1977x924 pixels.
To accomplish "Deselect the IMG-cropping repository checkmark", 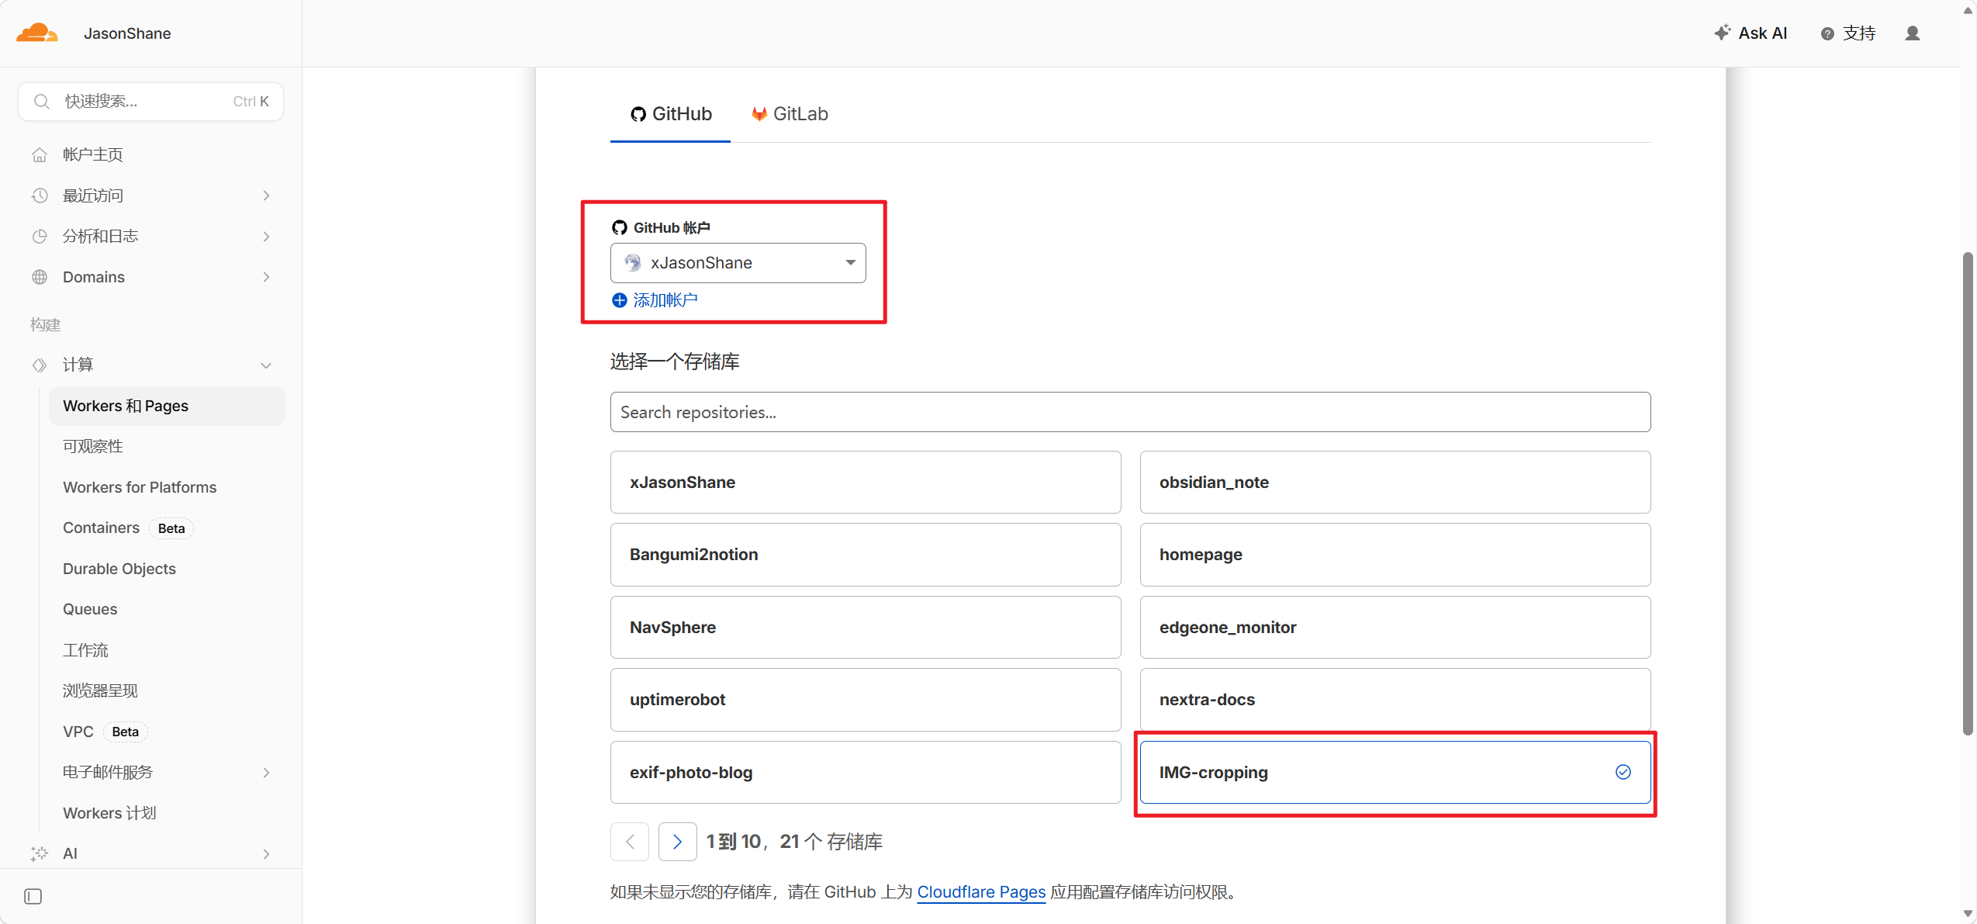I will click(1623, 772).
